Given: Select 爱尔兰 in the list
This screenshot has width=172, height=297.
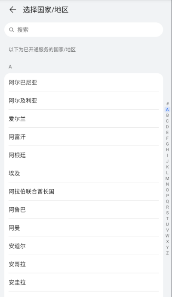Looking at the screenshot, I should coord(83,119).
